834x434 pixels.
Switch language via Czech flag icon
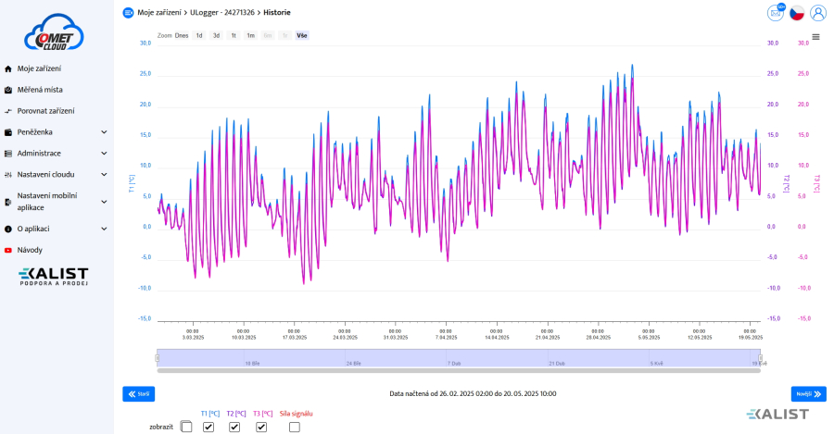(x=797, y=13)
